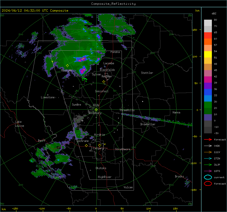The height and width of the screenshot is (212, 227).
Task: Click the Calgary city label
Action: pyautogui.click(x=98, y=148)
